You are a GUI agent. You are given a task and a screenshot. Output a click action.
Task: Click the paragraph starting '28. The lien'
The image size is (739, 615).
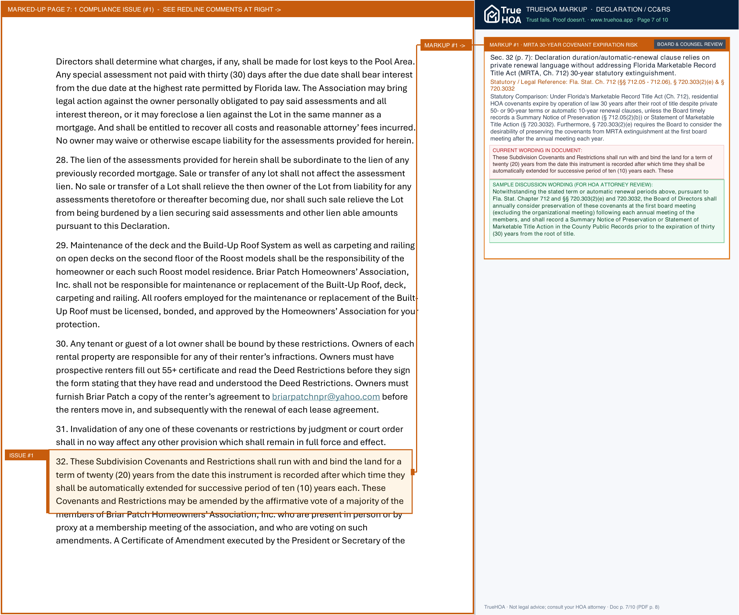point(234,193)
